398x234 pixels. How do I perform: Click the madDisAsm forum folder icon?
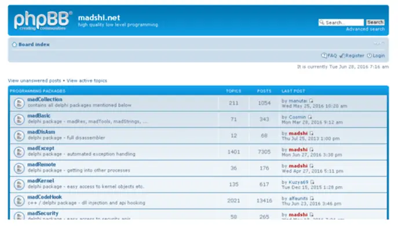19,136
